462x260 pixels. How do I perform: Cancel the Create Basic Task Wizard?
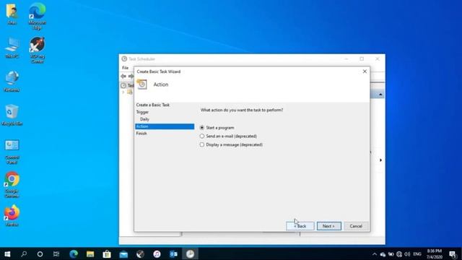[x=356, y=226]
